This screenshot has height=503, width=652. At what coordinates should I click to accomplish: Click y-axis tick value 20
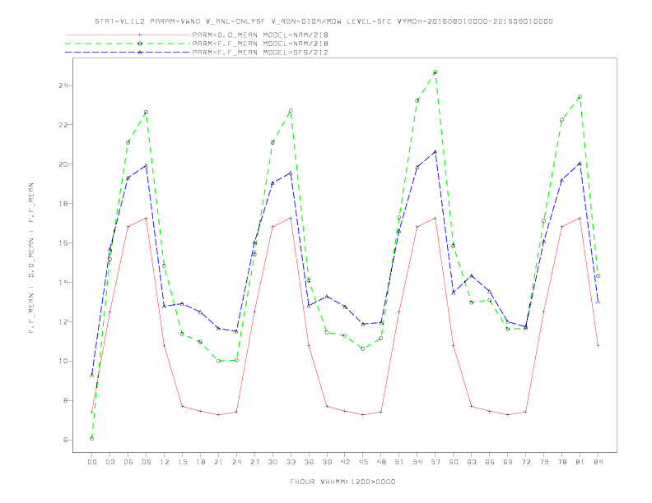click(x=63, y=164)
